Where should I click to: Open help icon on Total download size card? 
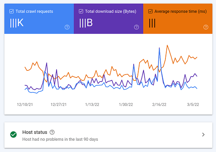coord(136,27)
